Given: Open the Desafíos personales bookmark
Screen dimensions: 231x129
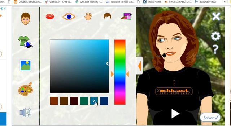Looking at the screenshot, I should 27,2.
